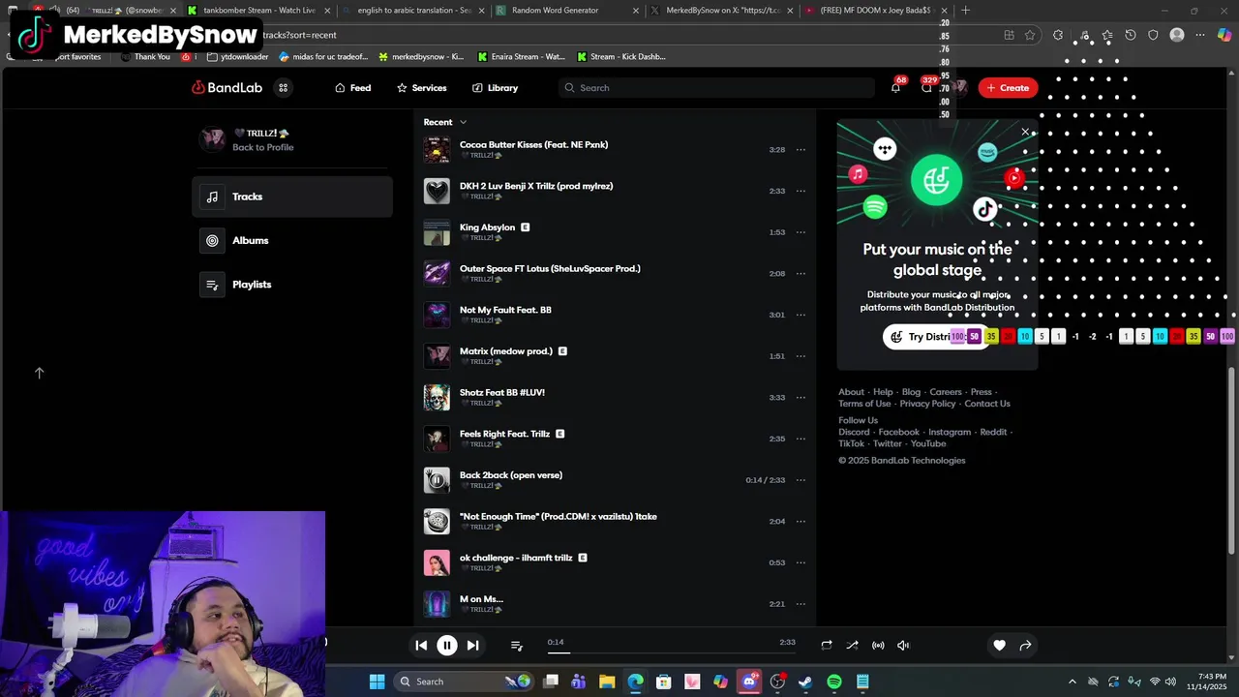Open more options for Not Enough Time
Screen dimensions: 1239x697
click(801, 522)
